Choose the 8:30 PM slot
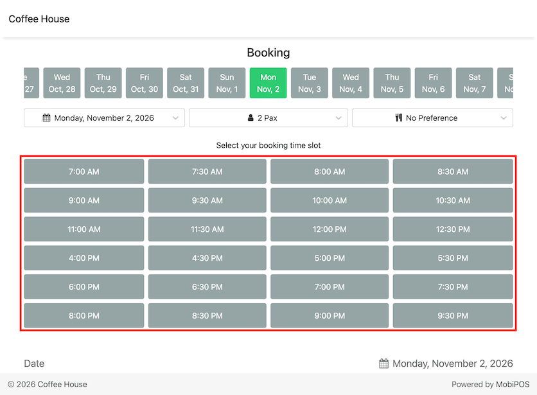The image size is (537, 395). point(207,315)
